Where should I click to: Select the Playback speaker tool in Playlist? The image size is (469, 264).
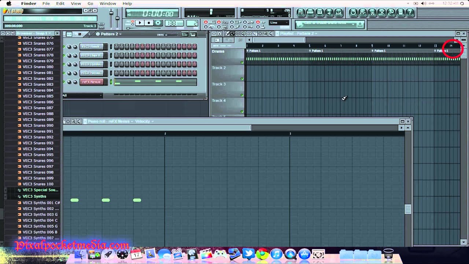[x=271, y=33]
